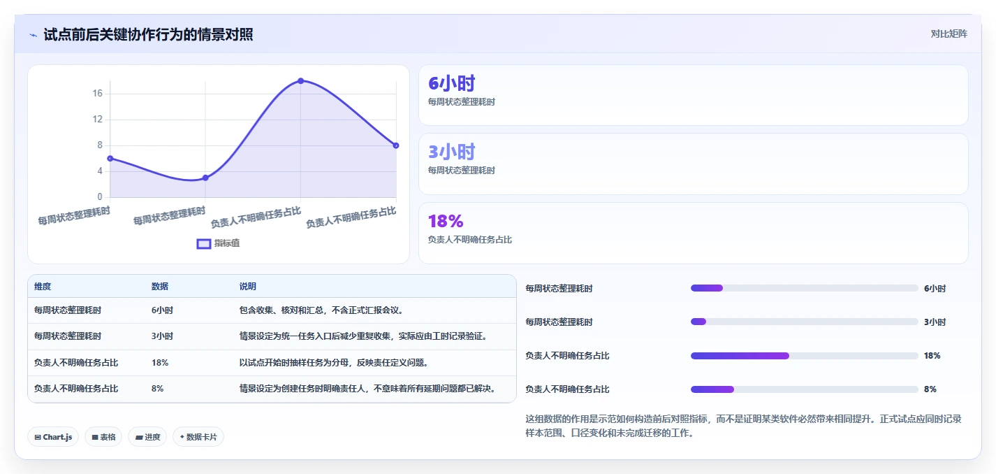
Task: Click the large 6小时 stat card number
Action: [451, 83]
